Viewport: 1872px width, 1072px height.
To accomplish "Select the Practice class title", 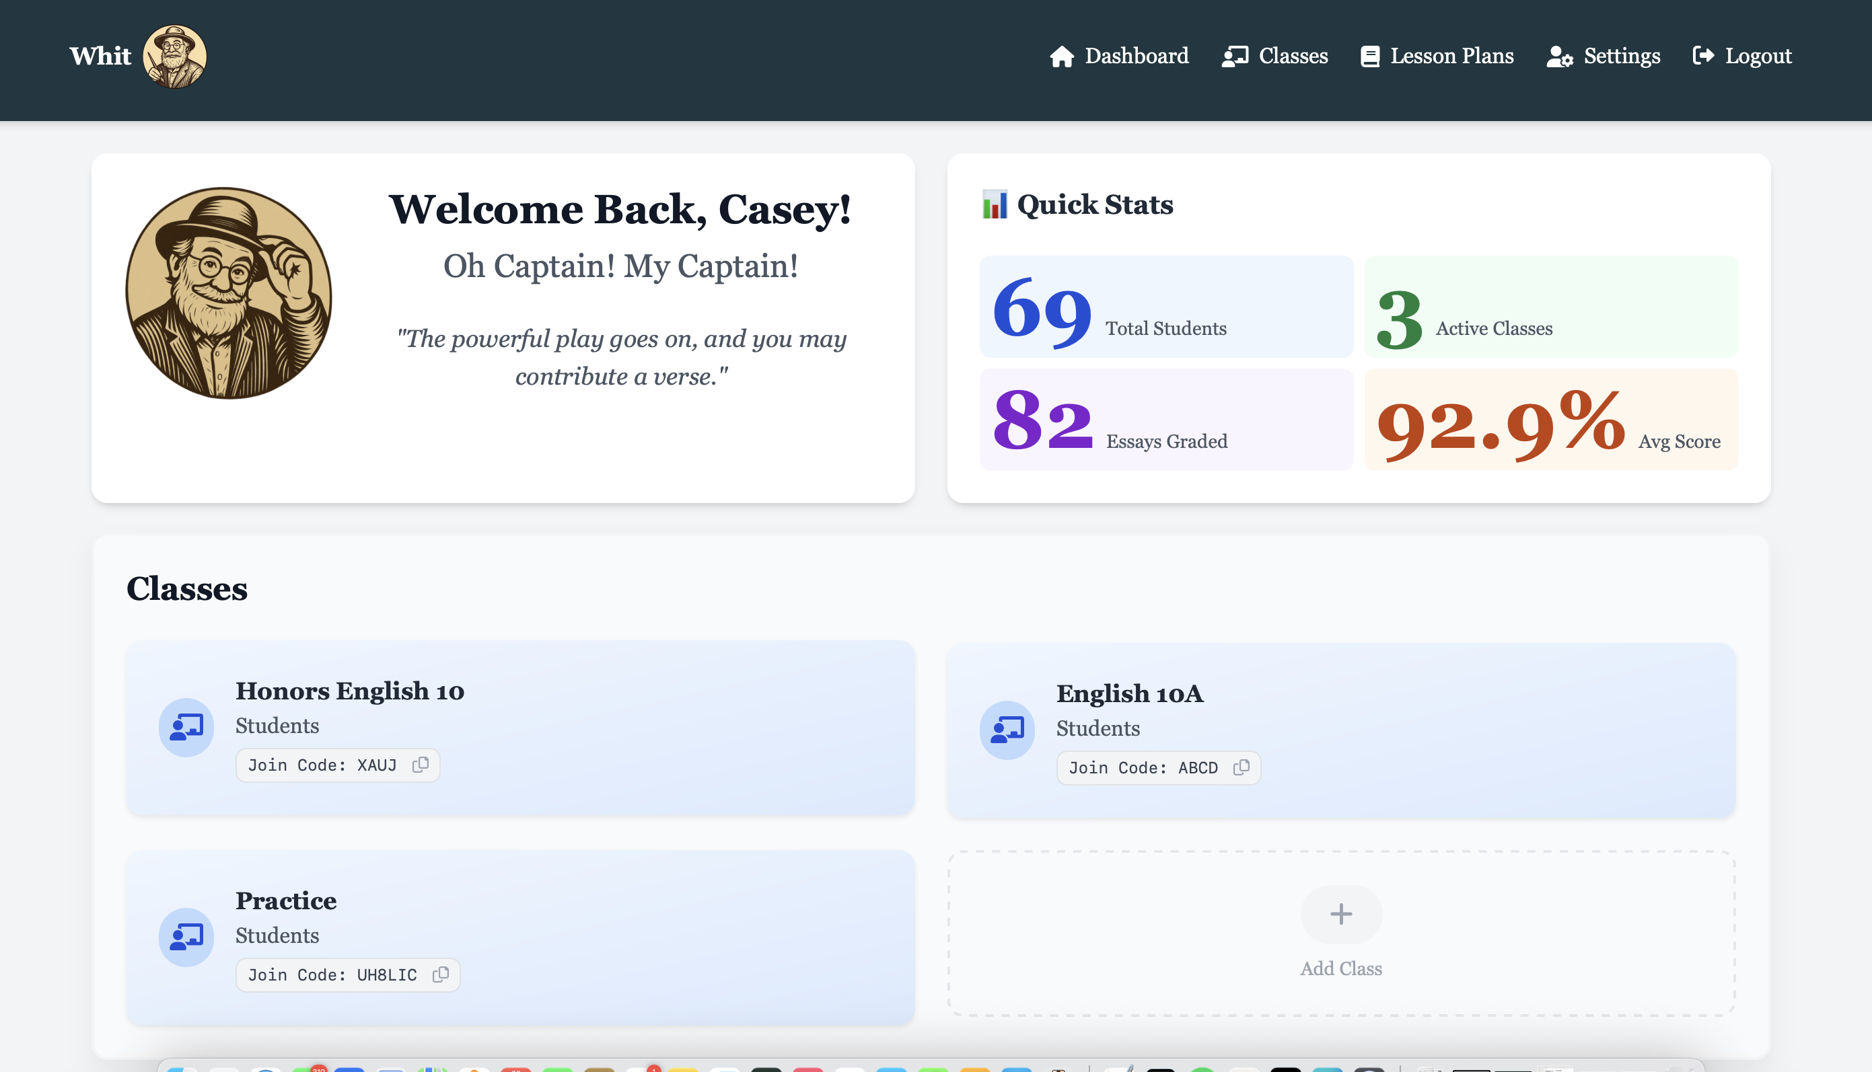I will [286, 901].
